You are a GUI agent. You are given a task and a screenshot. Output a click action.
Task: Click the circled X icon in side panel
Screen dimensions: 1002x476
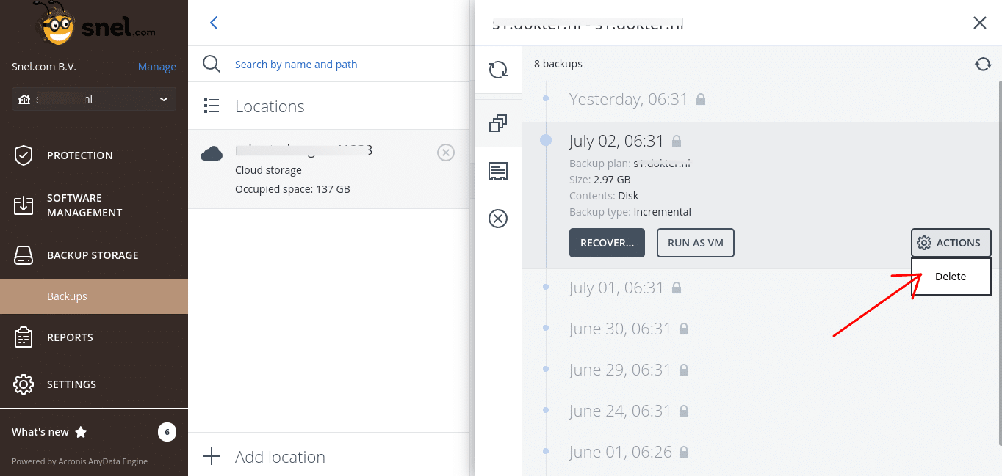498,219
